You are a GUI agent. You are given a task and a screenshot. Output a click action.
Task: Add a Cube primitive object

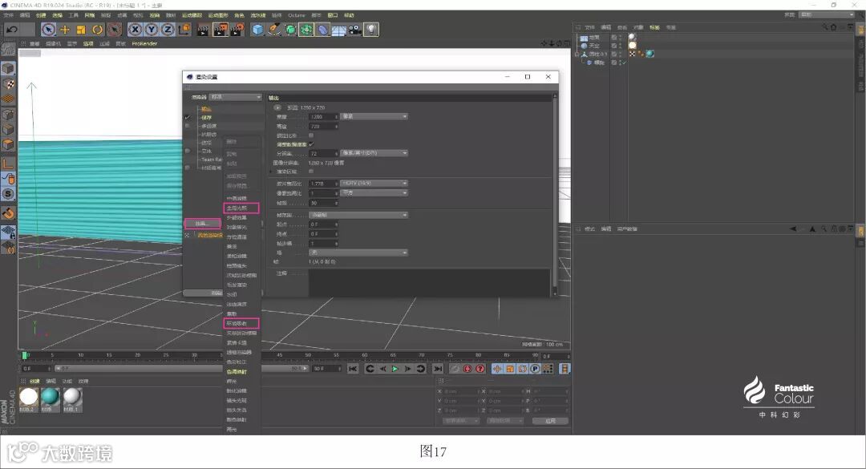tap(257, 30)
